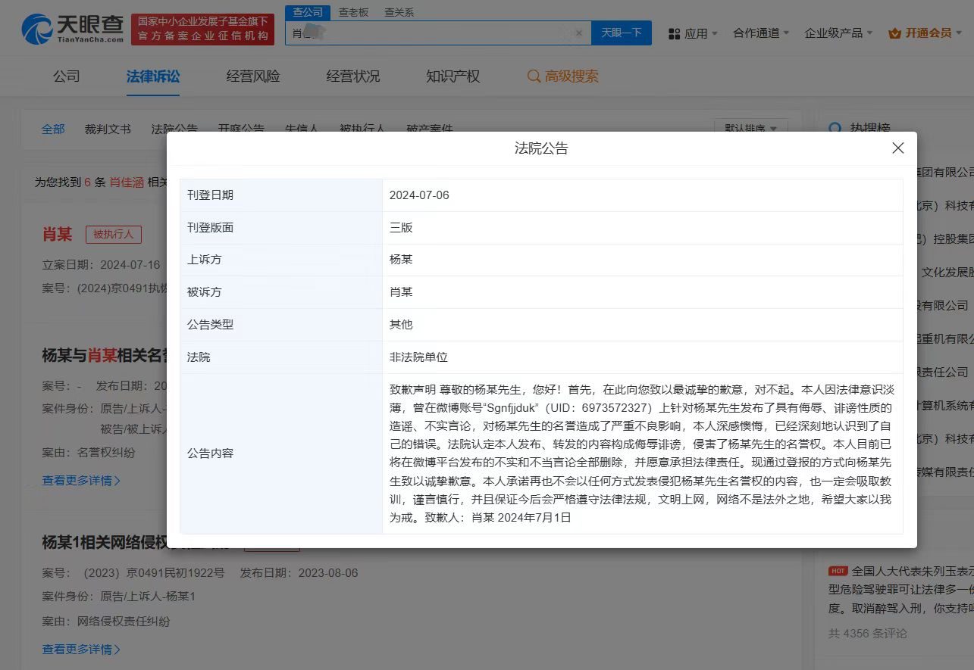Screen dimensions: 974x670
Task: Open the 经营风险 section tab
Action: click(252, 76)
